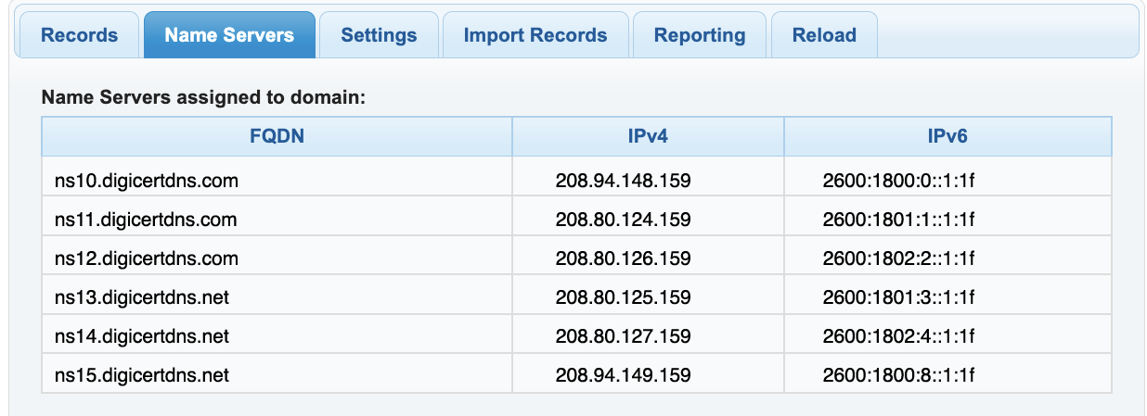Select the Name Servers tab
Image resolution: width=1147 pixels, height=416 pixels.
229,35
